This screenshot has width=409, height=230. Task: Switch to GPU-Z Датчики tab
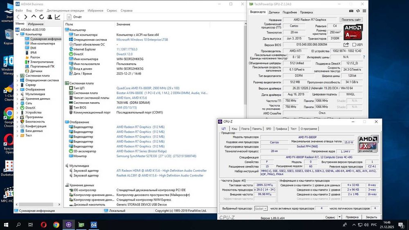click(x=274, y=12)
